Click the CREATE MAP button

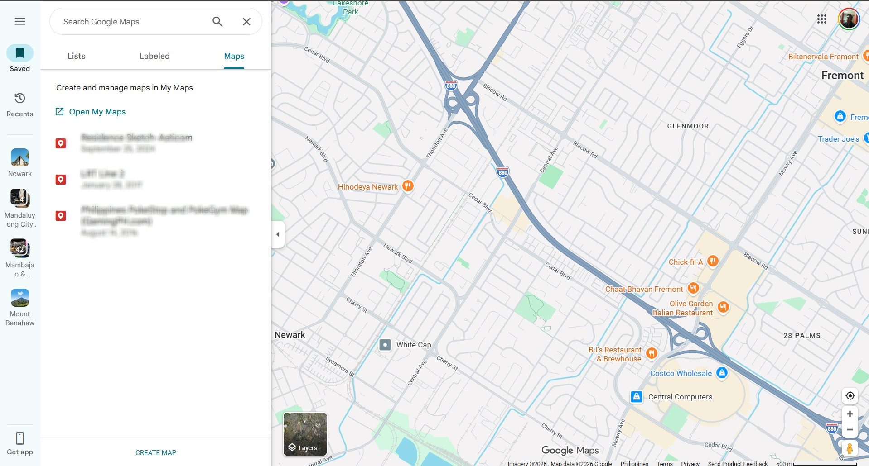click(156, 452)
